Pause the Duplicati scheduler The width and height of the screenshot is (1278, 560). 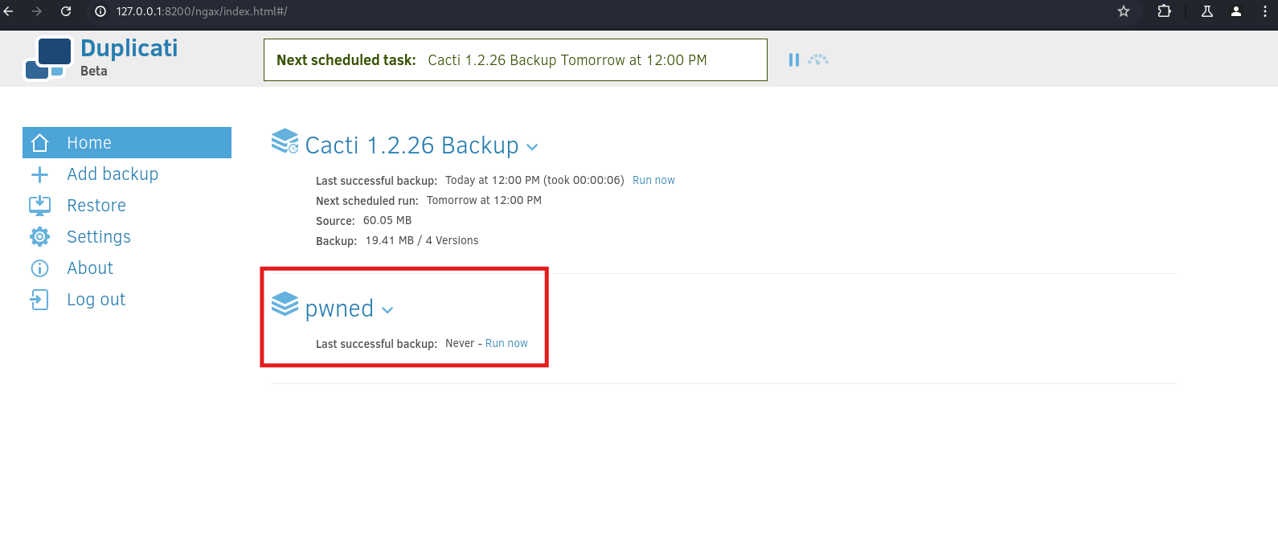coord(794,60)
